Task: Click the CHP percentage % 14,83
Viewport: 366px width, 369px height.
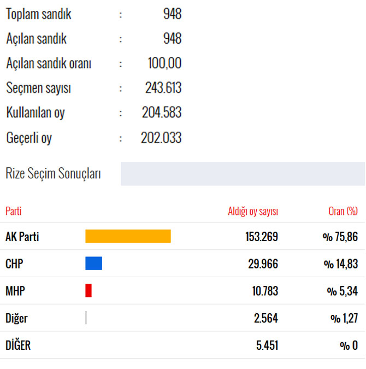Action: 340,264
